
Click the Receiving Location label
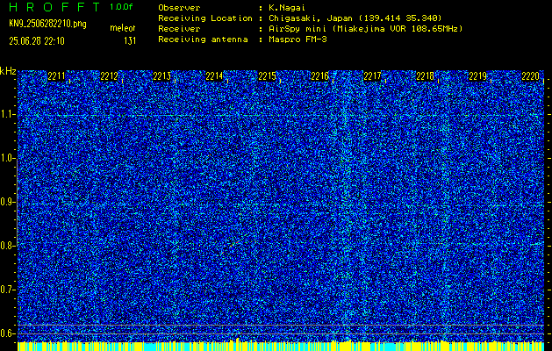coord(205,18)
